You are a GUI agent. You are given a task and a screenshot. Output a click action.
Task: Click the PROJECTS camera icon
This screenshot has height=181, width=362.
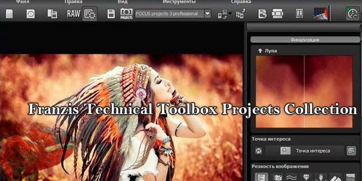point(127,14)
